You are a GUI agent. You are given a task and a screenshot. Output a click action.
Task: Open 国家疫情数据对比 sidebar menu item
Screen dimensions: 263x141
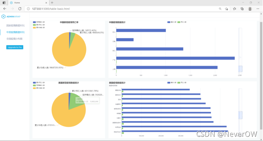[16, 25]
